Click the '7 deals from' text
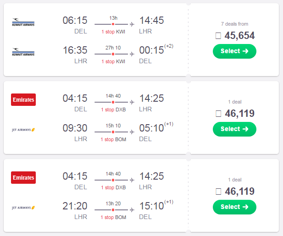283x236 pixels. tap(234, 24)
